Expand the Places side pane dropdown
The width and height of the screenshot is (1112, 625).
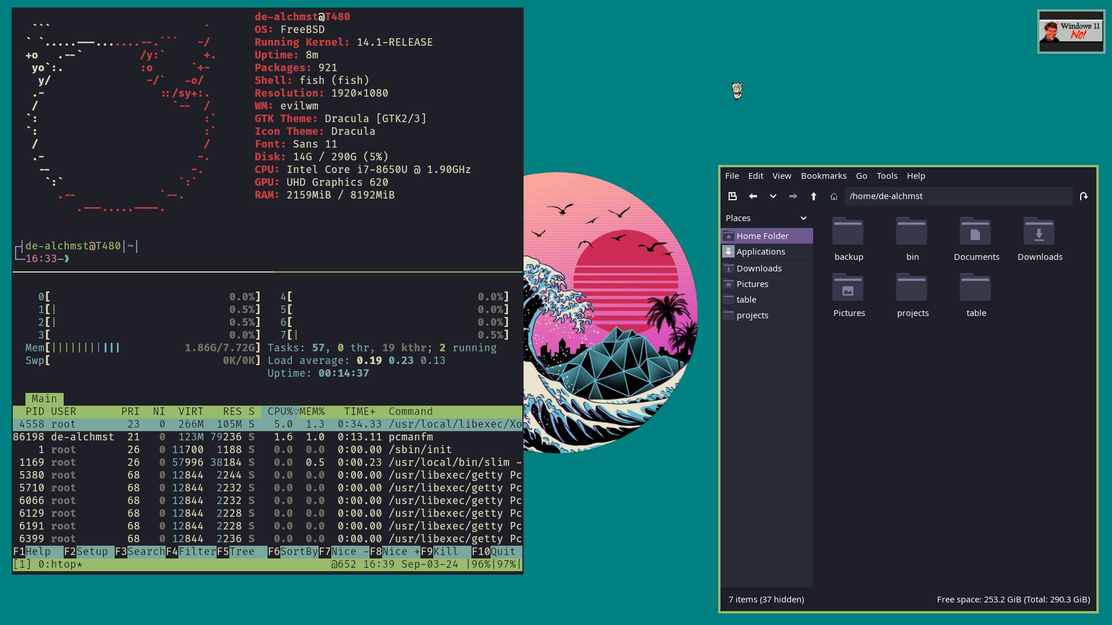click(x=803, y=218)
